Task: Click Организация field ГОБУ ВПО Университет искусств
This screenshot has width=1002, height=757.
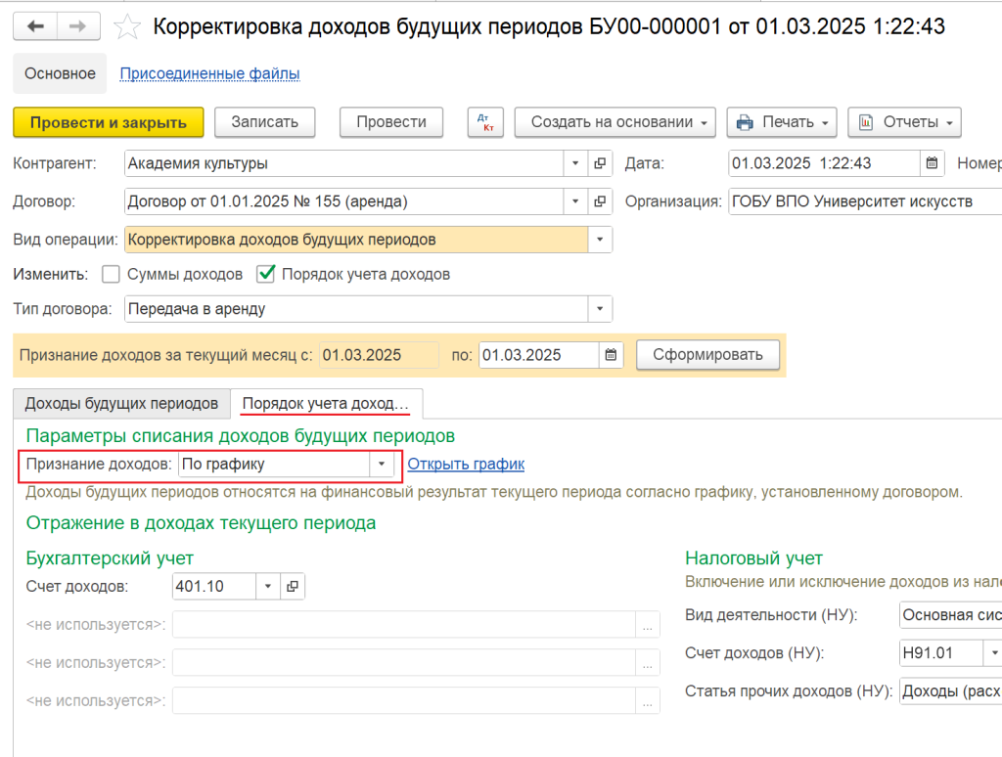Action: 865,201
